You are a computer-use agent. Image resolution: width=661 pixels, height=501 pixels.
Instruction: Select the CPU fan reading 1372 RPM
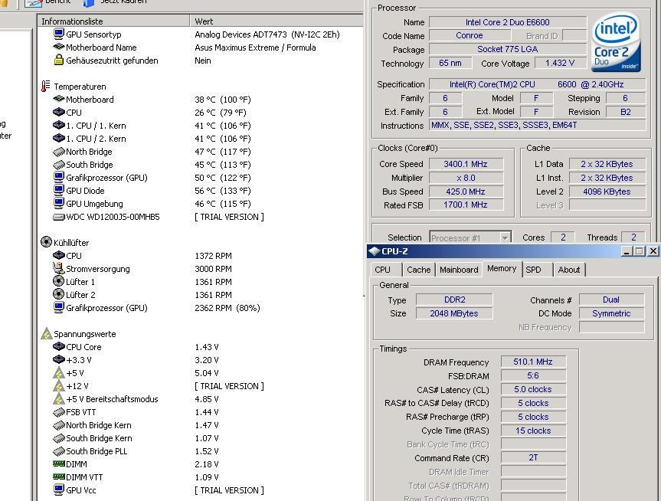[213, 256]
